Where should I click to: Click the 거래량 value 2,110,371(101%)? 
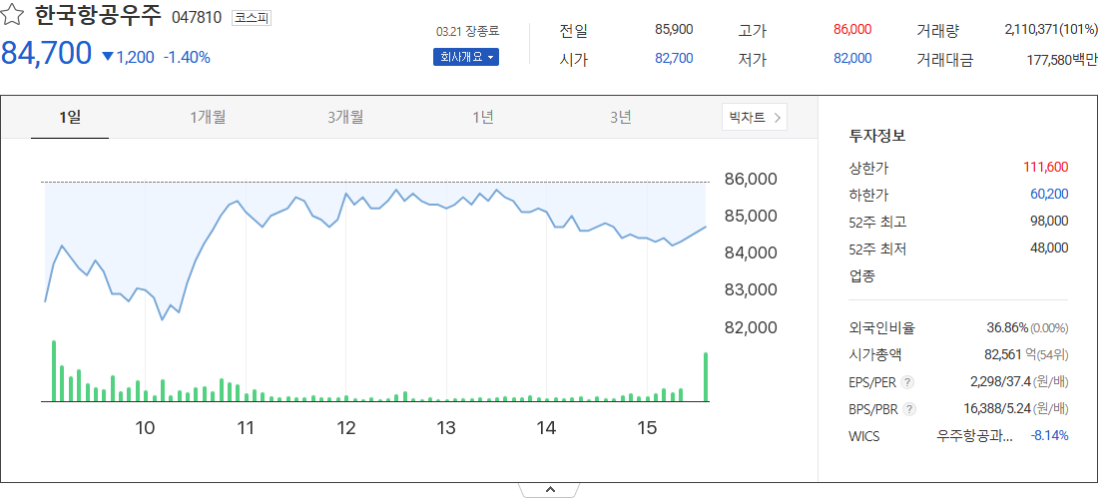[1051, 29]
